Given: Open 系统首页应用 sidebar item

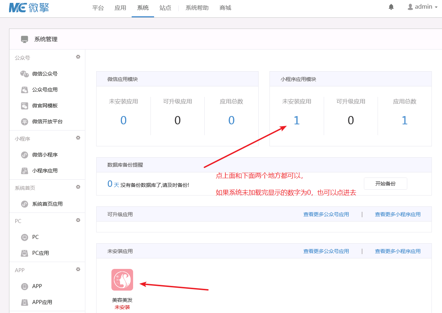Looking at the screenshot, I should pyautogui.click(x=47, y=204).
